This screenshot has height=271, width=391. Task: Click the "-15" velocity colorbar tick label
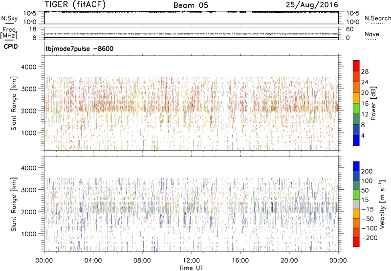(368, 209)
